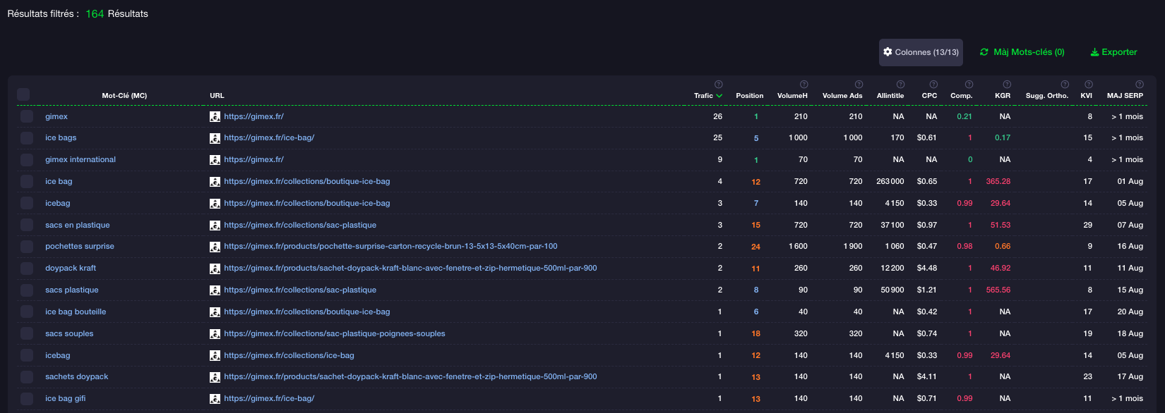The image size is (1165, 413).
Task: Click the Exporter button
Action: [1113, 52]
